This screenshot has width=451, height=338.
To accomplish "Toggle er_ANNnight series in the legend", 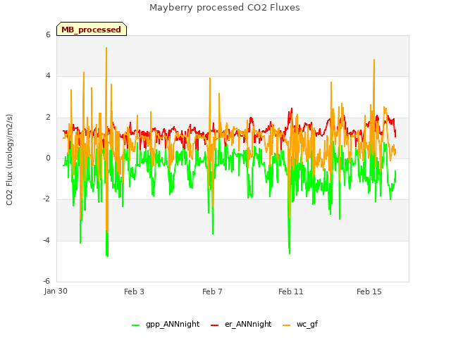I will (241, 325).
